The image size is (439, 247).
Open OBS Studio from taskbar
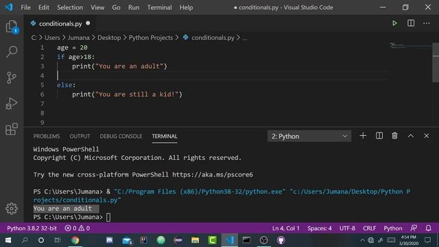[263, 240]
